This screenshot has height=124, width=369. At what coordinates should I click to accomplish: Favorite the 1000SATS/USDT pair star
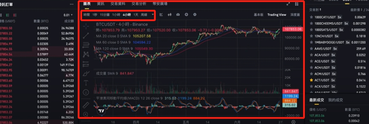pyautogui.click(x=311, y=30)
